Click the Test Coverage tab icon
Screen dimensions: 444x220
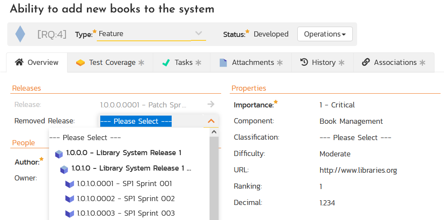pyautogui.click(x=80, y=63)
